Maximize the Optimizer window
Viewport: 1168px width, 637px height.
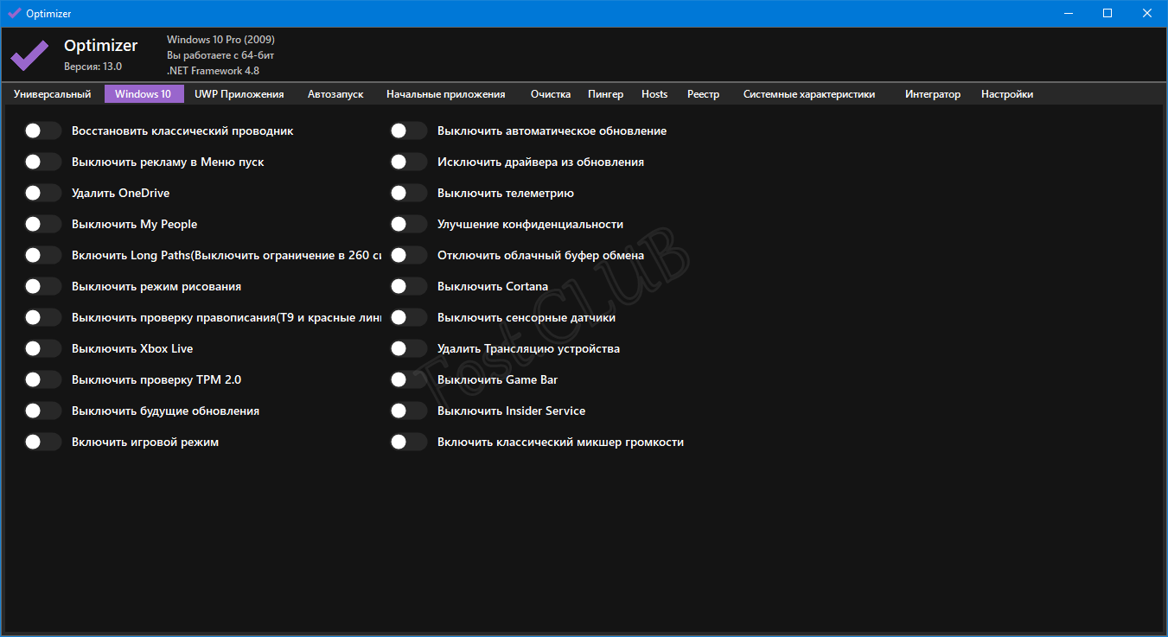pos(1107,13)
